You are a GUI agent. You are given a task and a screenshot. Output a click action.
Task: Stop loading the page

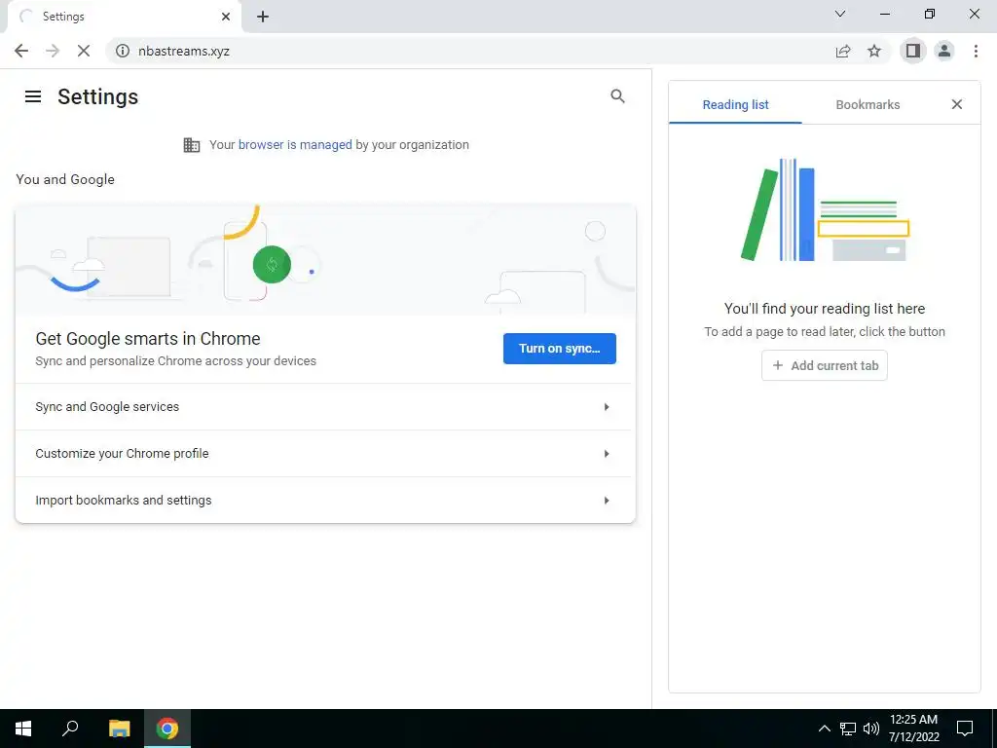point(84,51)
